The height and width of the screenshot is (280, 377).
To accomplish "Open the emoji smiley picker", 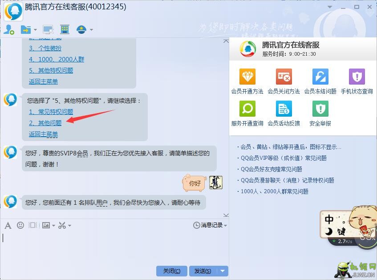I will tap(20, 225).
